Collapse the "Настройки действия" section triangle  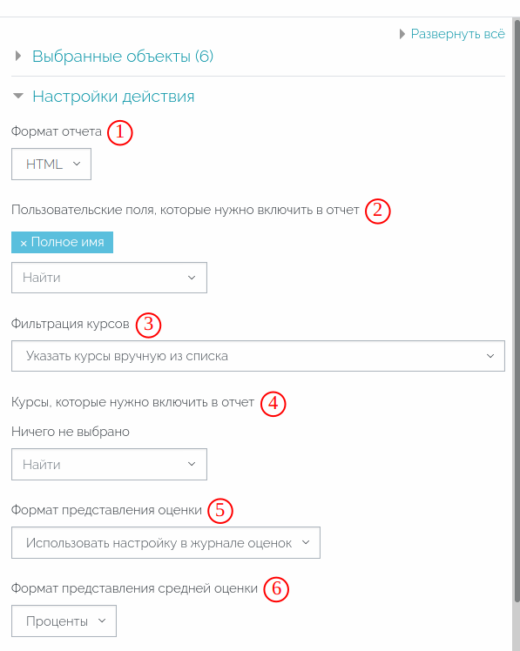tap(18, 97)
